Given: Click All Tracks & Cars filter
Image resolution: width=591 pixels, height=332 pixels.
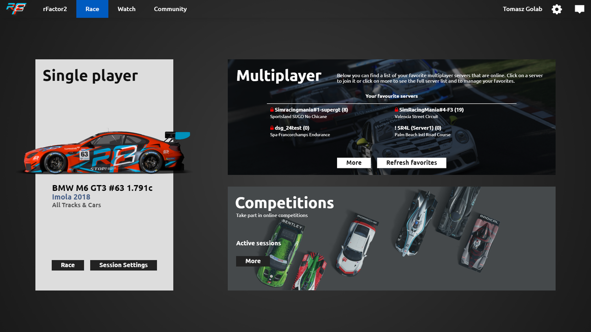Looking at the screenshot, I should (77, 205).
